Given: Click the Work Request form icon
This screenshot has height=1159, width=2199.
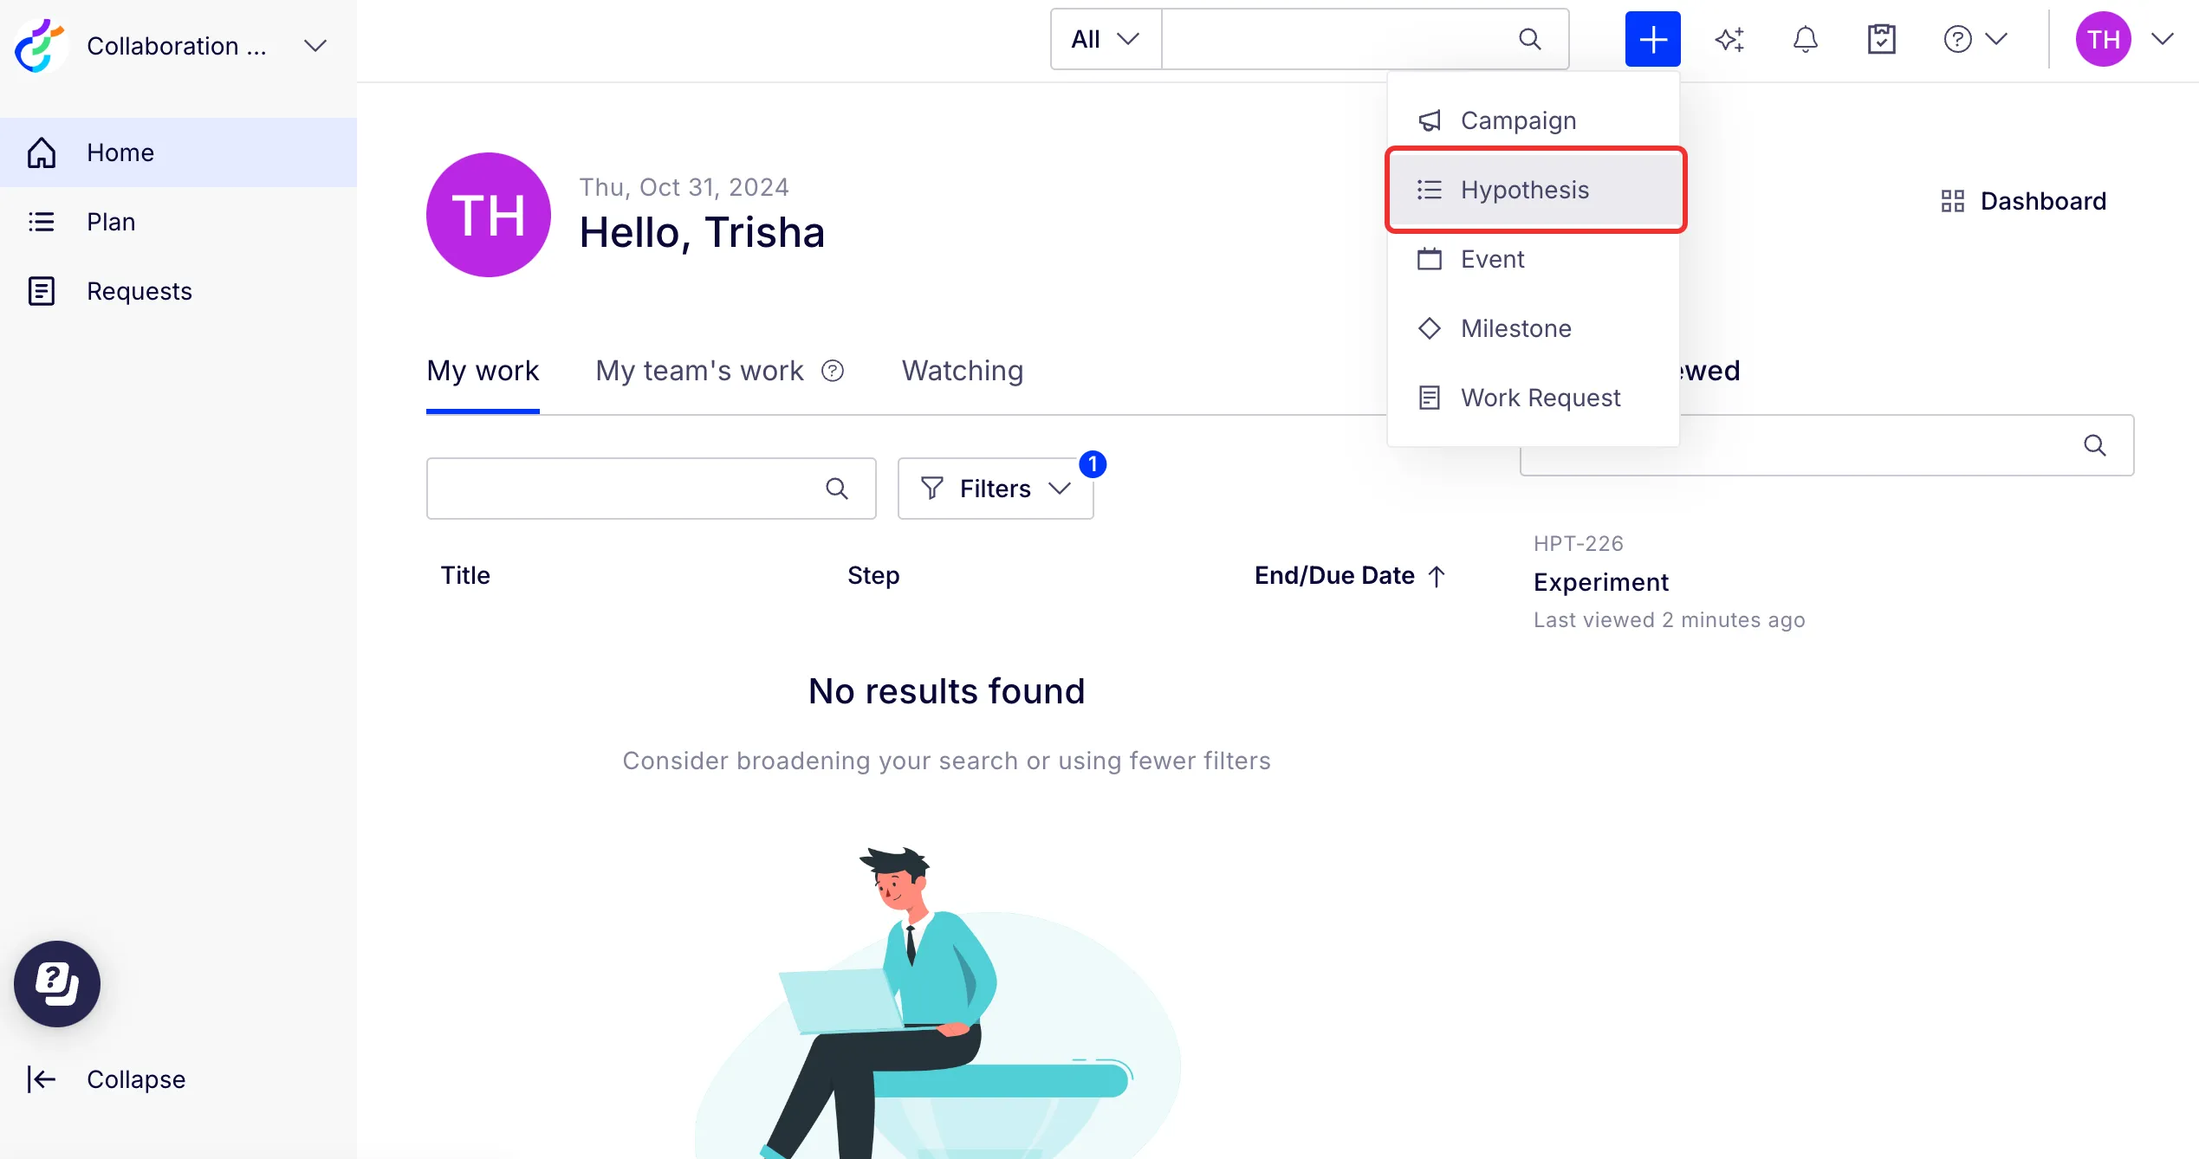Looking at the screenshot, I should [x=1430, y=398].
